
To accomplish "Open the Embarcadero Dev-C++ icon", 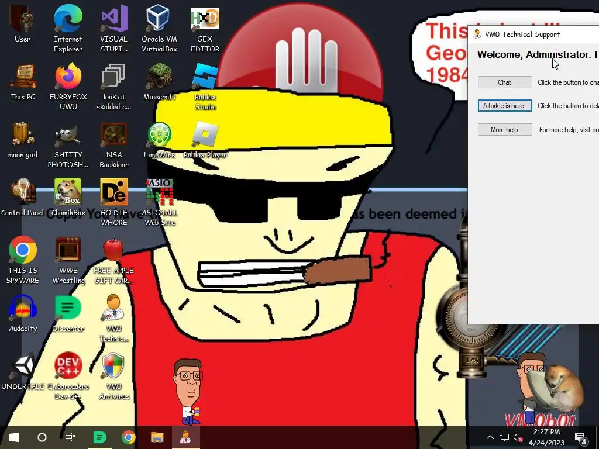I will (x=68, y=377).
